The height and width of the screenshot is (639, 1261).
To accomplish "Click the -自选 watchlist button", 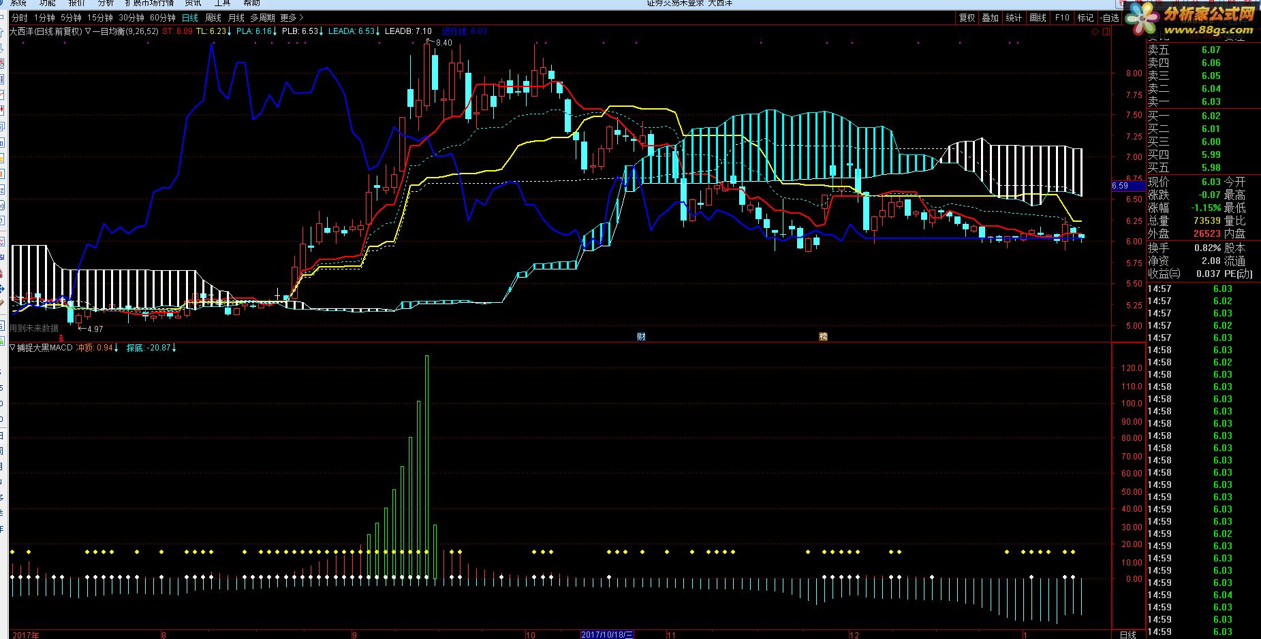I will click(x=1110, y=18).
